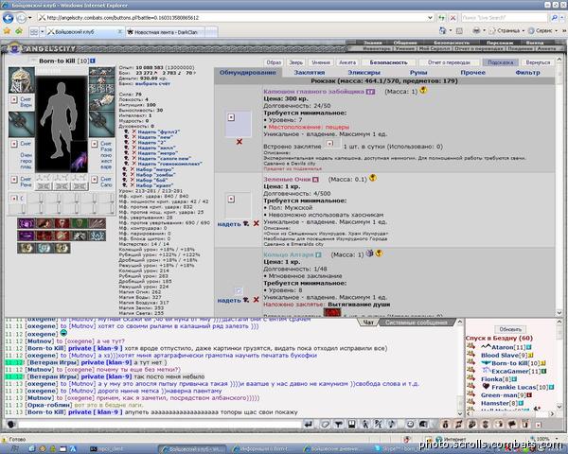The image size is (568, 454).
Task: Remove the "зомби" set with its red X
Action: 133,174
